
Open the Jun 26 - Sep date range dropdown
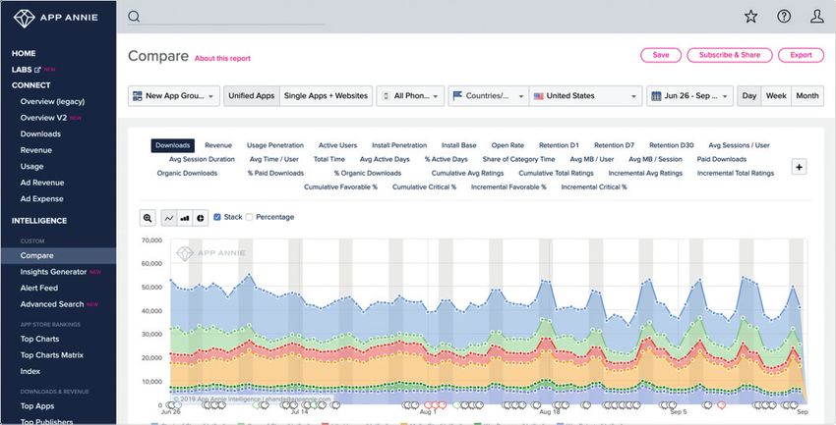coord(689,96)
